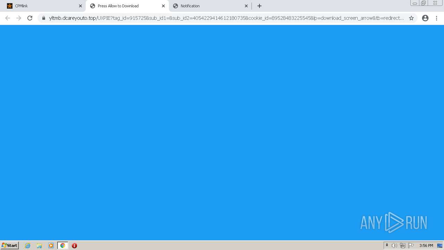Reload the current page
444x250 pixels.
(30, 18)
